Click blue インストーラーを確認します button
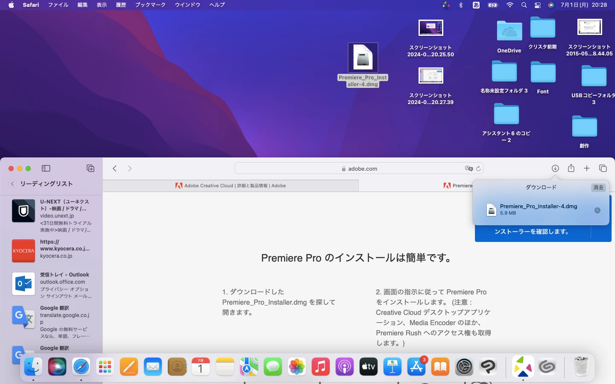 point(533,232)
